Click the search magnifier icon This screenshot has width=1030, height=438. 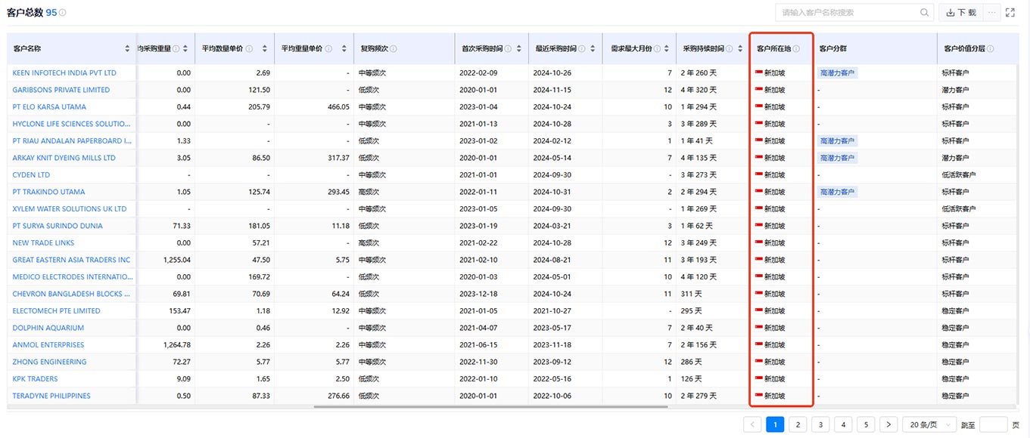click(925, 13)
